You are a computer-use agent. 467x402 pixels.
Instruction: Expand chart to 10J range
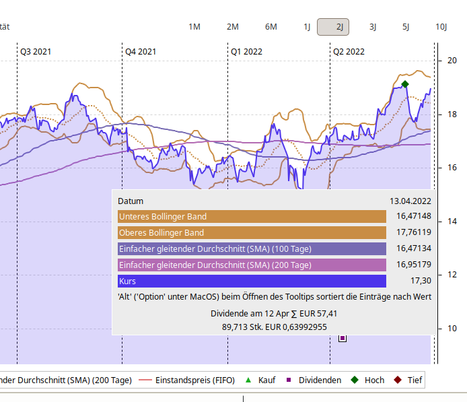pos(441,27)
